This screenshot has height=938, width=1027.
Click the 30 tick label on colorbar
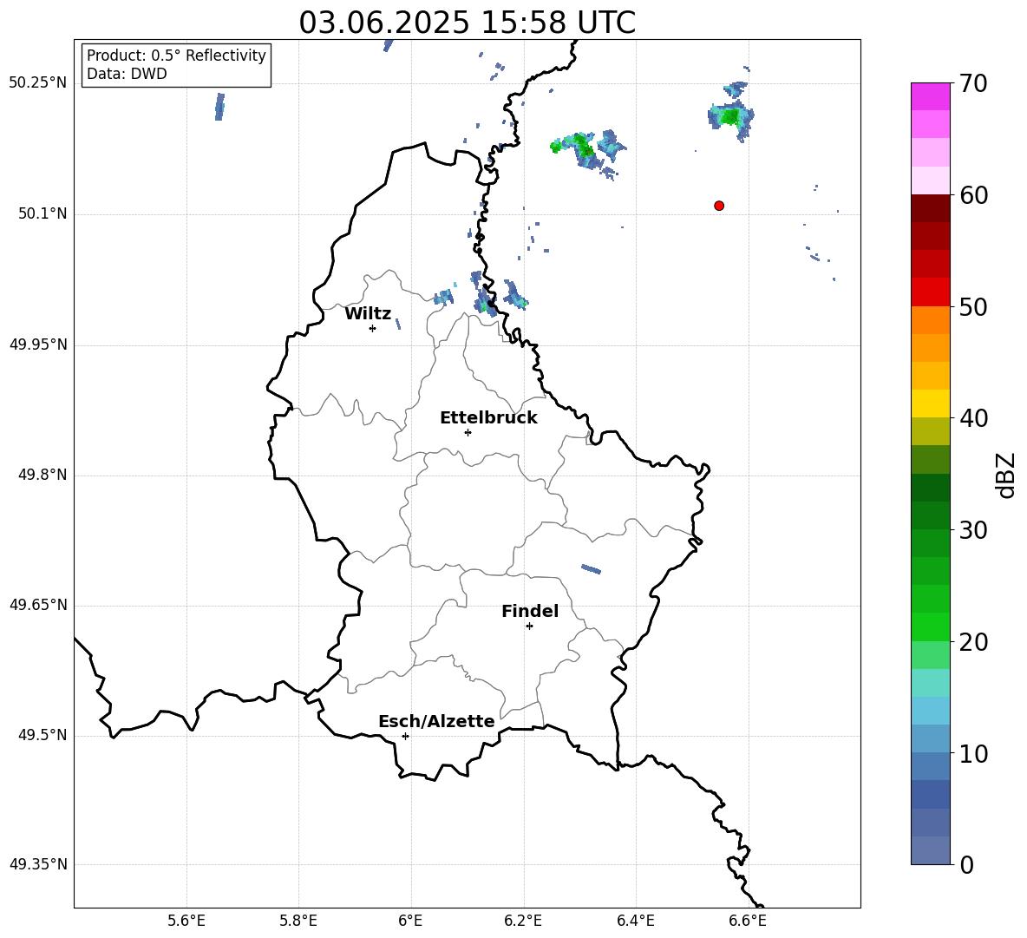pos(973,530)
